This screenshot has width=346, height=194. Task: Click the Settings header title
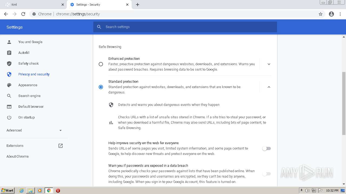pos(15,27)
